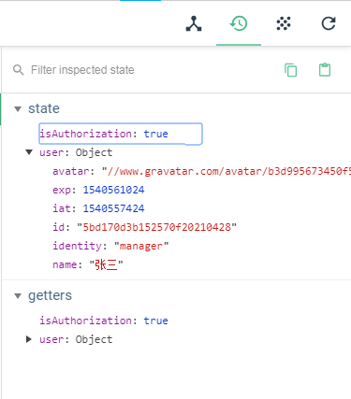The width and height of the screenshot is (351, 399).
Task: Select the id value 5bd170d3b152570f20210428
Action: 156,227
